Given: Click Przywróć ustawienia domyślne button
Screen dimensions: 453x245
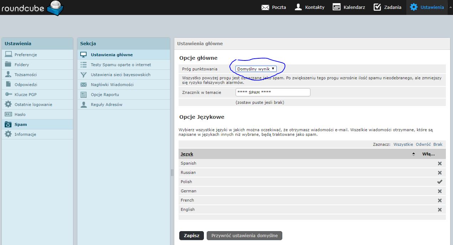Looking at the screenshot, I should click(244, 236).
